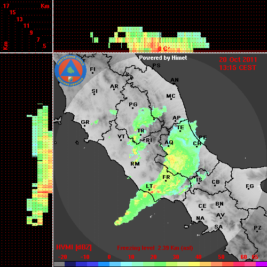Click the magenta swatch at the color bar end

[261, 264]
